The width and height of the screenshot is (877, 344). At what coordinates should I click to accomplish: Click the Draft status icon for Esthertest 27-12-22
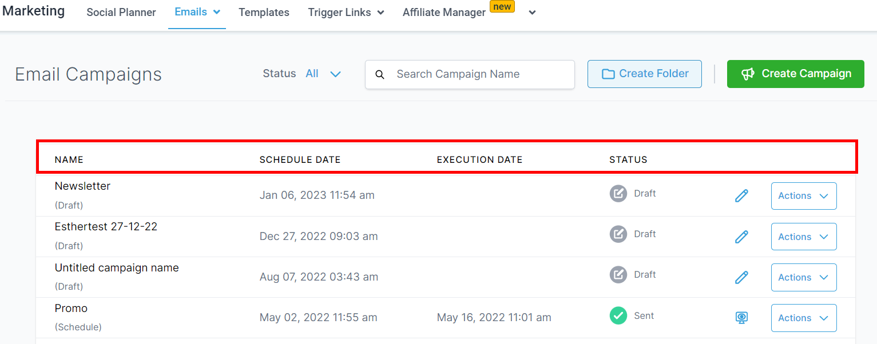click(618, 234)
